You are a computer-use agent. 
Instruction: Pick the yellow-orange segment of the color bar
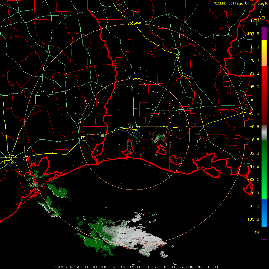click(264, 53)
